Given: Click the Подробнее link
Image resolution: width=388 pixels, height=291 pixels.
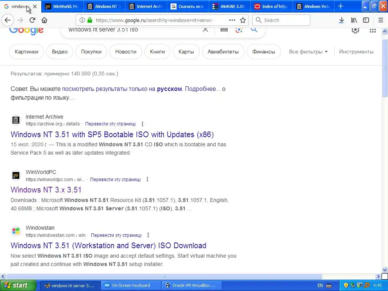Looking at the screenshot, I should click(202, 89).
